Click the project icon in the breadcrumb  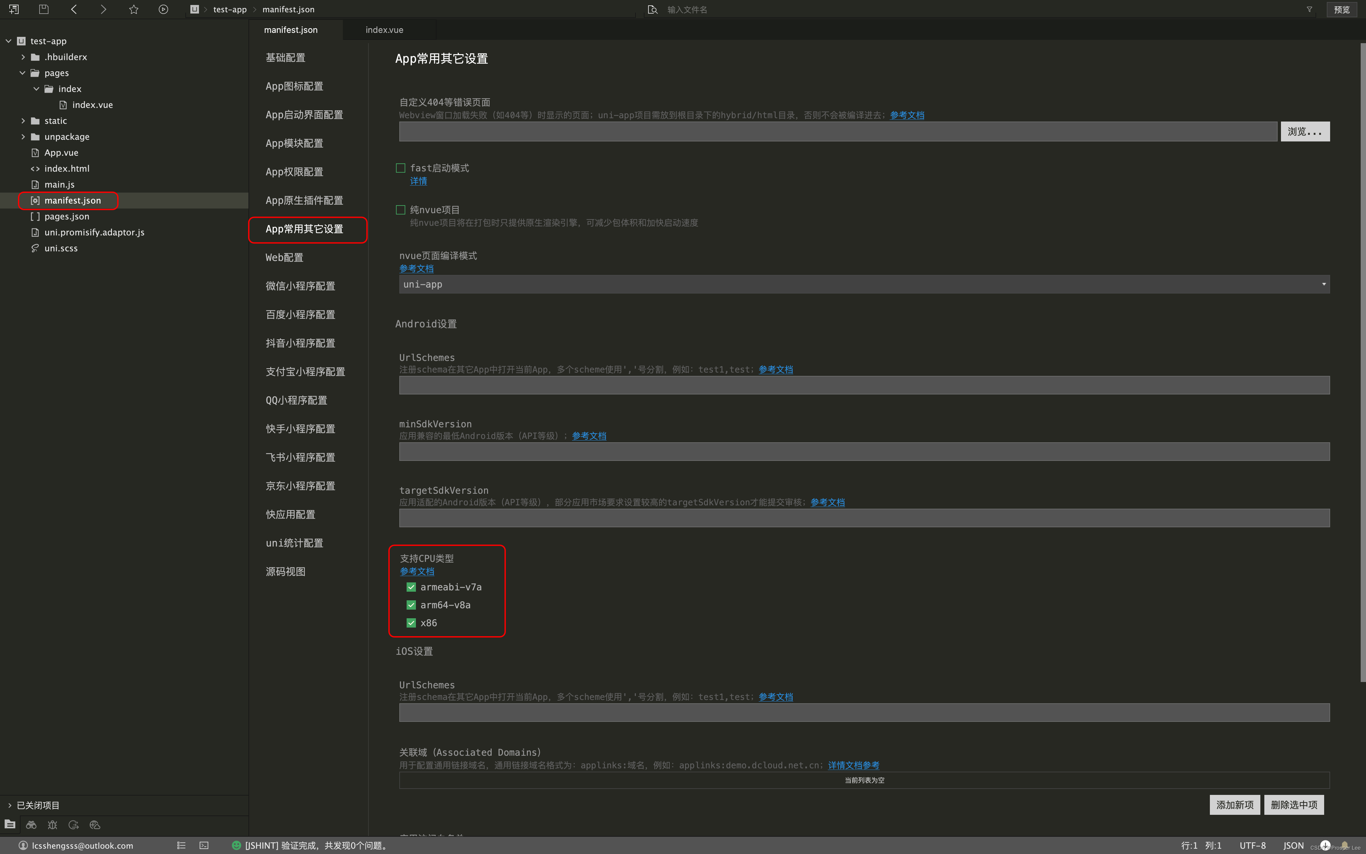(x=194, y=9)
